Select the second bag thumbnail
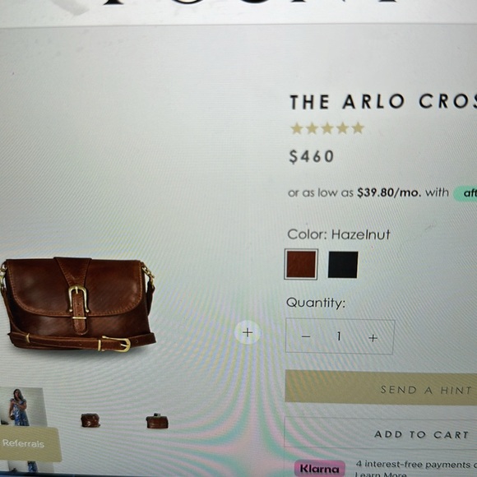 click(90, 420)
